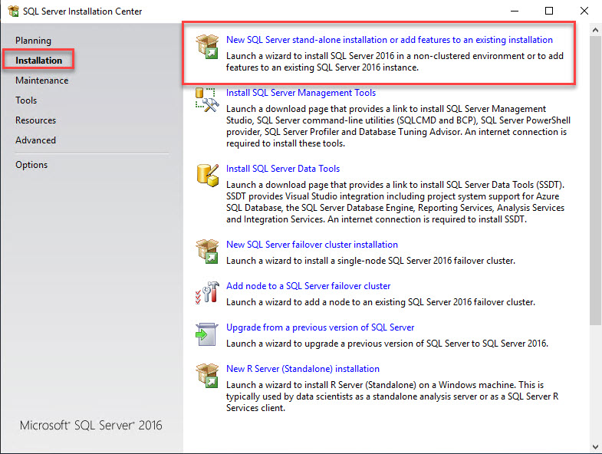602x454 pixels.
Task: Click the Management Tools hammer-and-wrench icon
Action: click(207, 100)
